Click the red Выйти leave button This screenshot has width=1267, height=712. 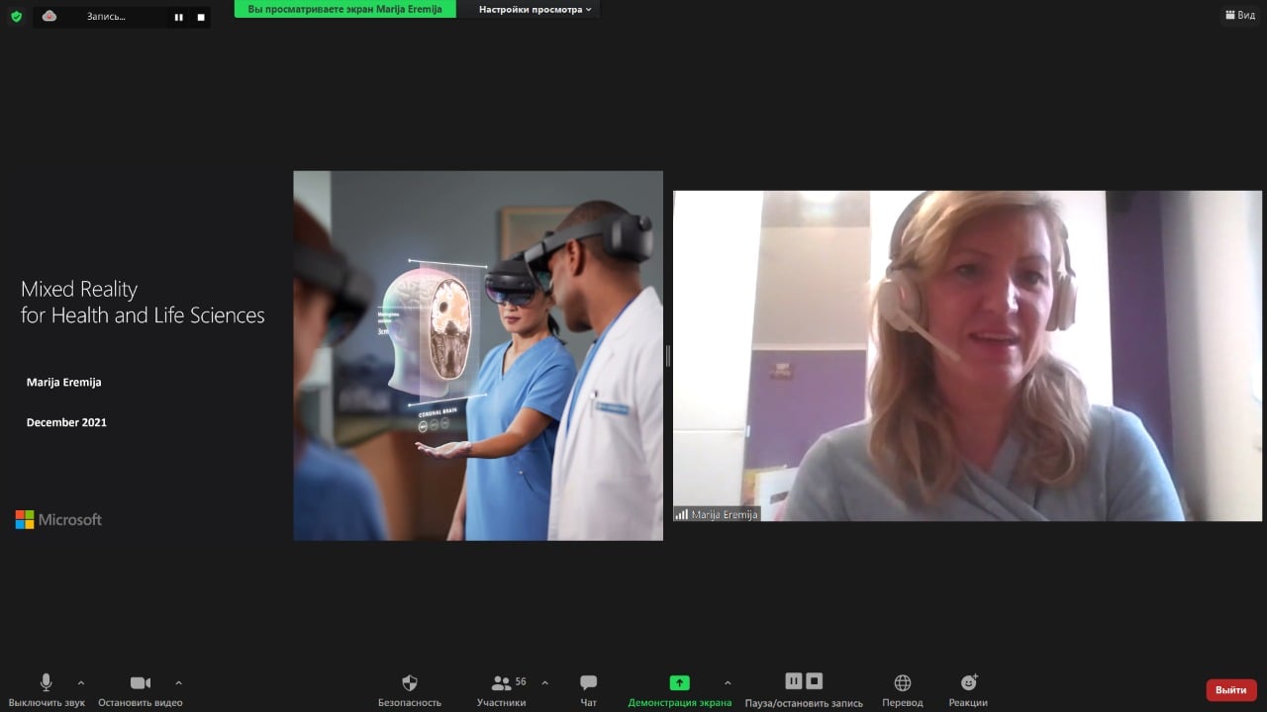click(1230, 689)
